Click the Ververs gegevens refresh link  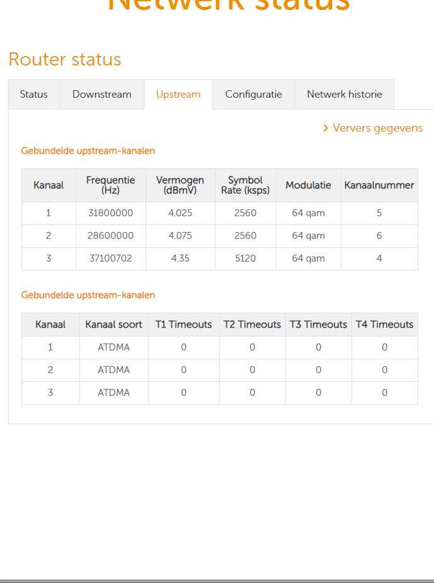[x=373, y=129]
